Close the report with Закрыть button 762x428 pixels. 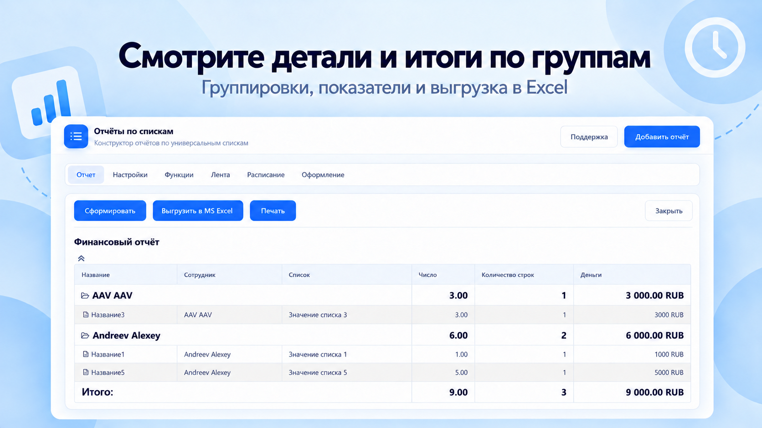point(669,211)
